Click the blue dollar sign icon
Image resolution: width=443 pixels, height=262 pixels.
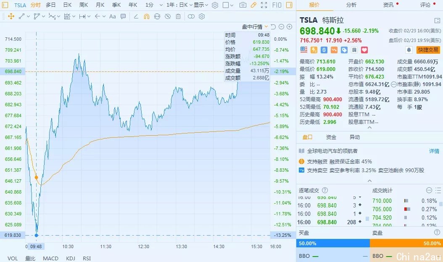pos(324,50)
